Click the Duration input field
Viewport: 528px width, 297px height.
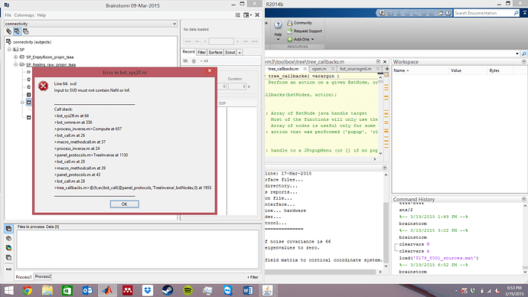point(237,86)
